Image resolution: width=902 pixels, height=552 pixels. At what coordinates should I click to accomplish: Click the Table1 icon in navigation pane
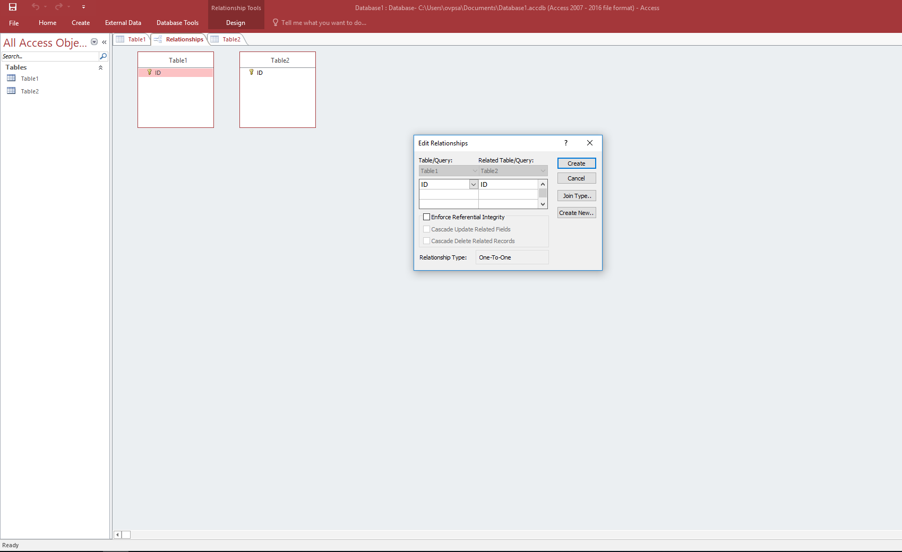tap(11, 78)
